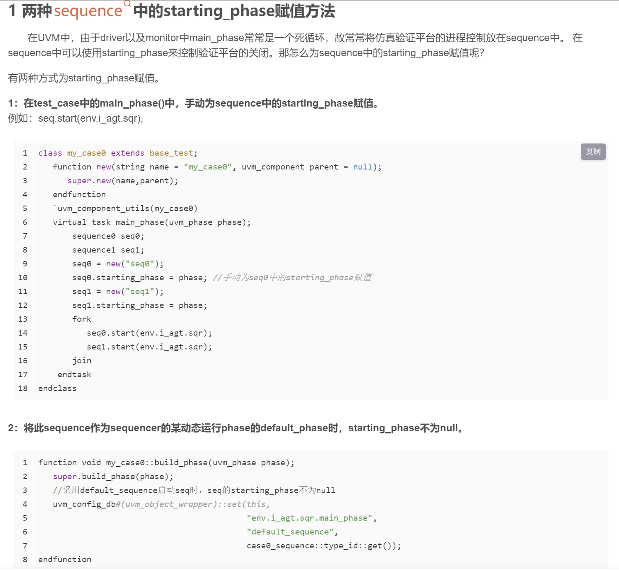The height and width of the screenshot is (571, 619).
Task: Click the final "endfunction" in the second code block
Action: click(65, 560)
